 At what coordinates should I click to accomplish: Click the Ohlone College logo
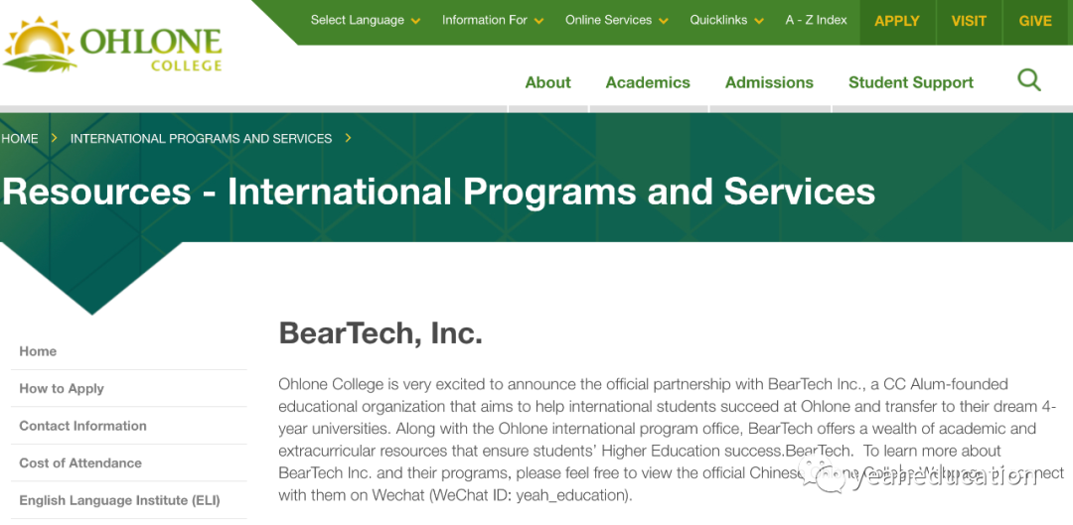pyautogui.click(x=112, y=45)
